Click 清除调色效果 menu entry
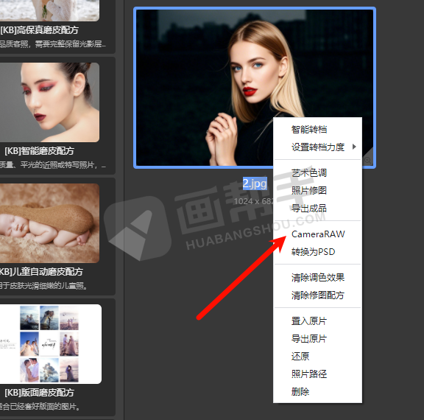This screenshot has width=424, height=420. point(318,277)
